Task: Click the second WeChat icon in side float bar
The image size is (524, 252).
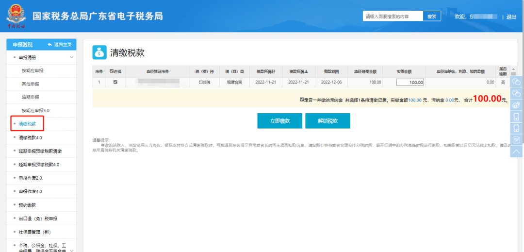Action: [517, 93]
